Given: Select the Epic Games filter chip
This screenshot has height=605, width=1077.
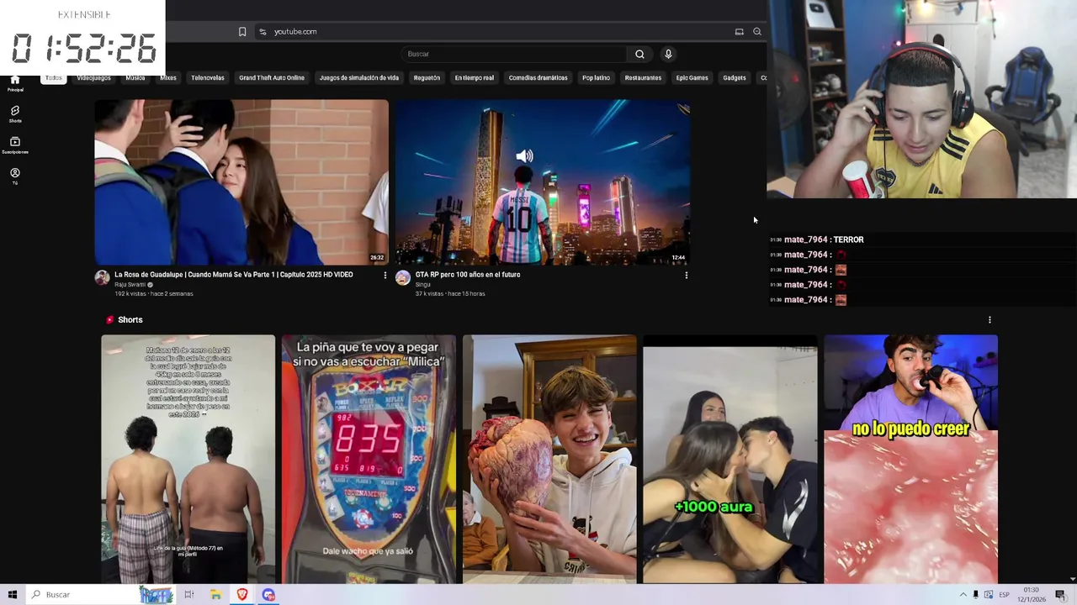Looking at the screenshot, I should coord(692,78).
